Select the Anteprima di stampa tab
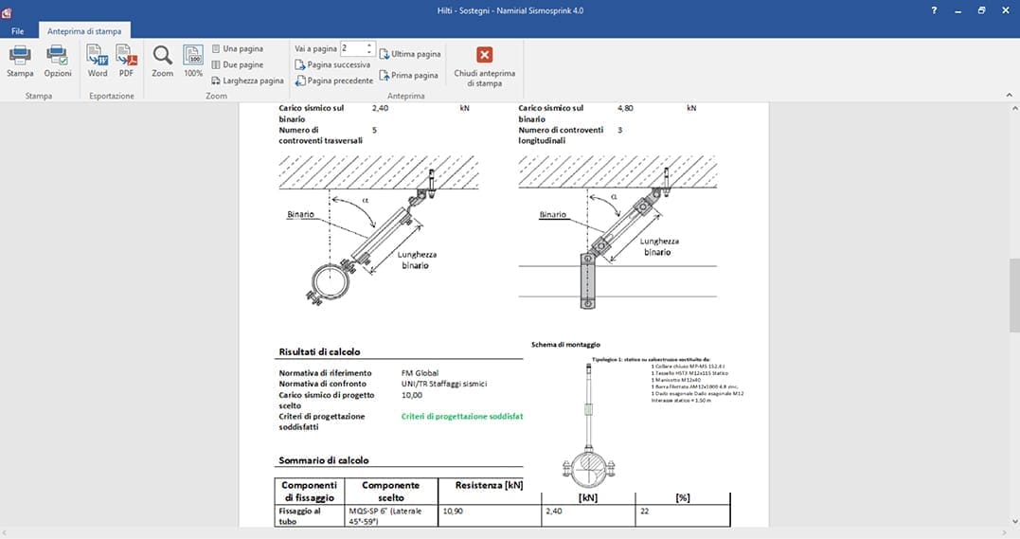Image resolution: width=1020 pixels, height=539 pixels. (84, 30)
